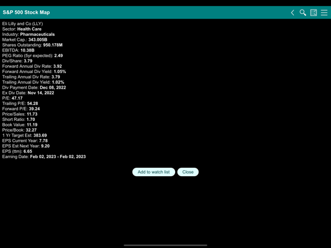Viewport: 331px width, 248px height.
Task: Open the watch list table icon
Action: click(314, 13)
